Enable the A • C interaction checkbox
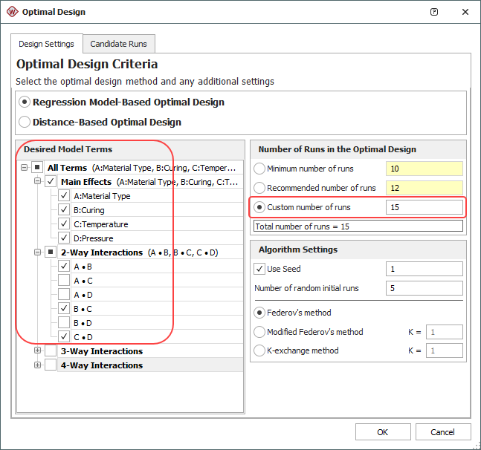Screen dimensions: 481x450 pyautogui.click(x=65, y=281)
